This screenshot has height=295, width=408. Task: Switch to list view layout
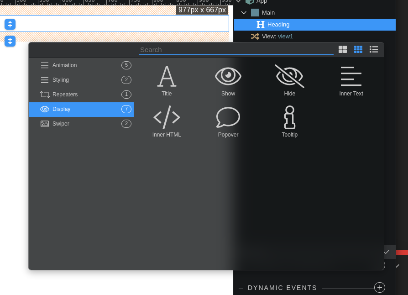click(x=374, y=49)
